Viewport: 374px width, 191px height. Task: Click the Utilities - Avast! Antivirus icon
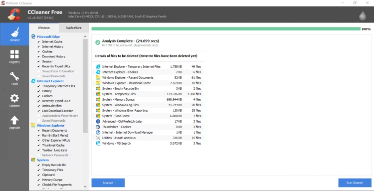(98, 138)
